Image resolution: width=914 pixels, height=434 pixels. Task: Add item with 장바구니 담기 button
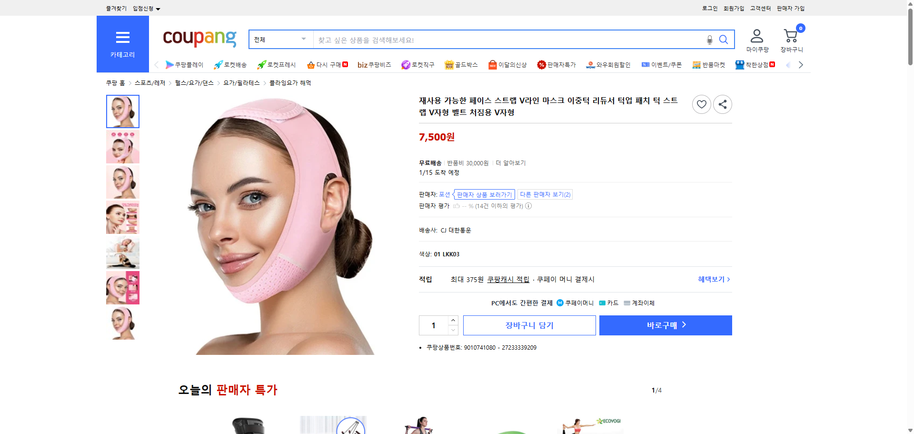529,325
